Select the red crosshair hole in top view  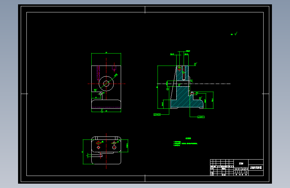tap(98, 143)
